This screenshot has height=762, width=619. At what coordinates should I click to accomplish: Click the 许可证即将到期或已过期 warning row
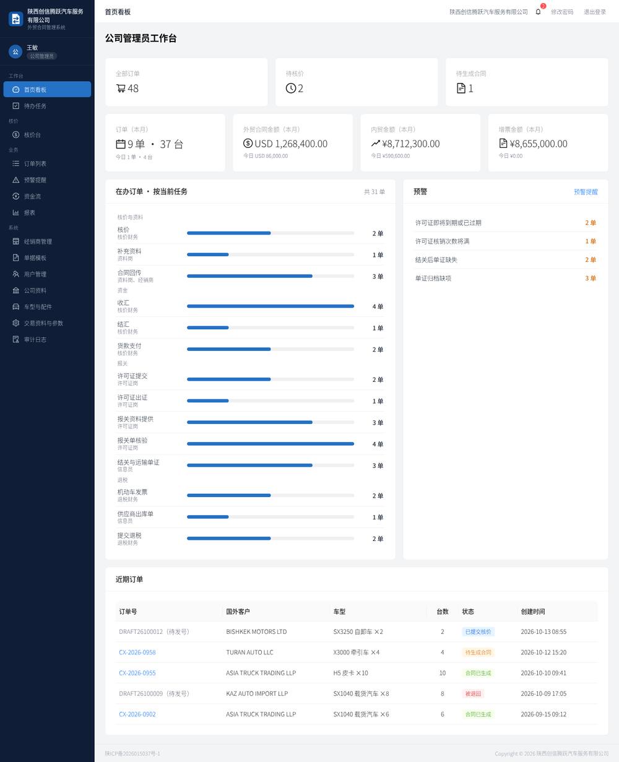tap(506, 223)
